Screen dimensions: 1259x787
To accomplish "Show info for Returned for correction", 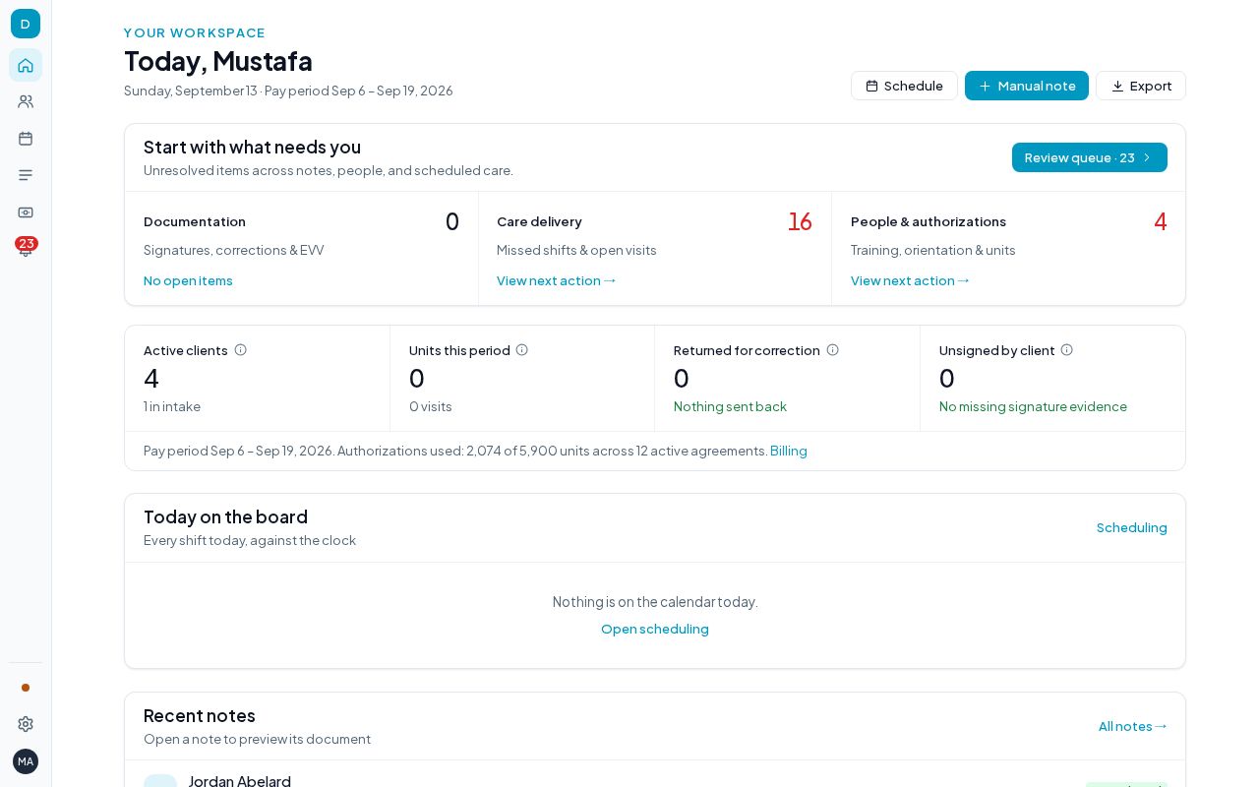I will [x=833, y=350].
